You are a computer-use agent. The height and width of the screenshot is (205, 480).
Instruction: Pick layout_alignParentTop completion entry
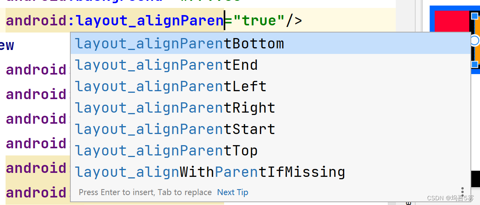(x=166, y=151)
